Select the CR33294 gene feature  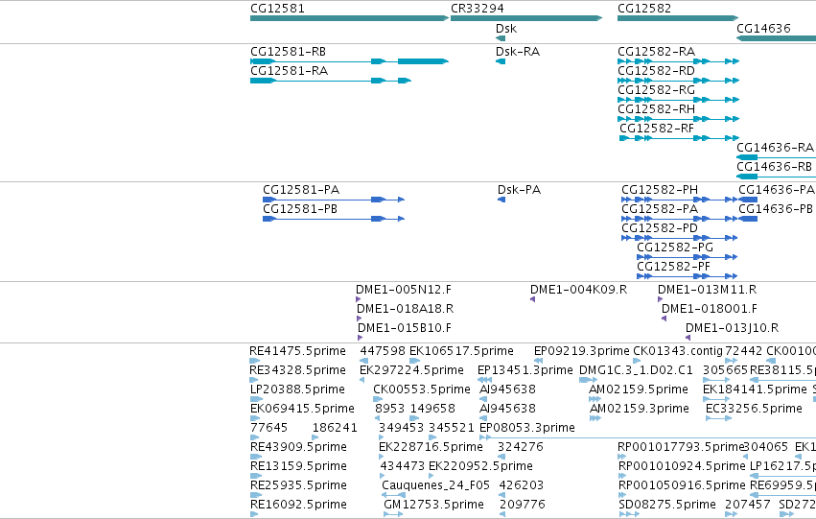[526, 18]
